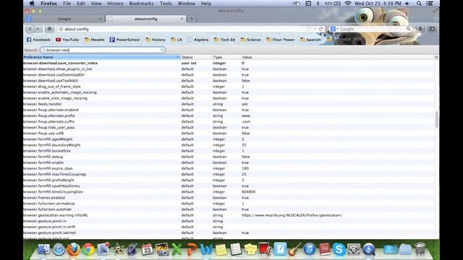463x260 pixels.
Task: Open the Tech Ed bookmarks folder
Action: pos(224,40)
